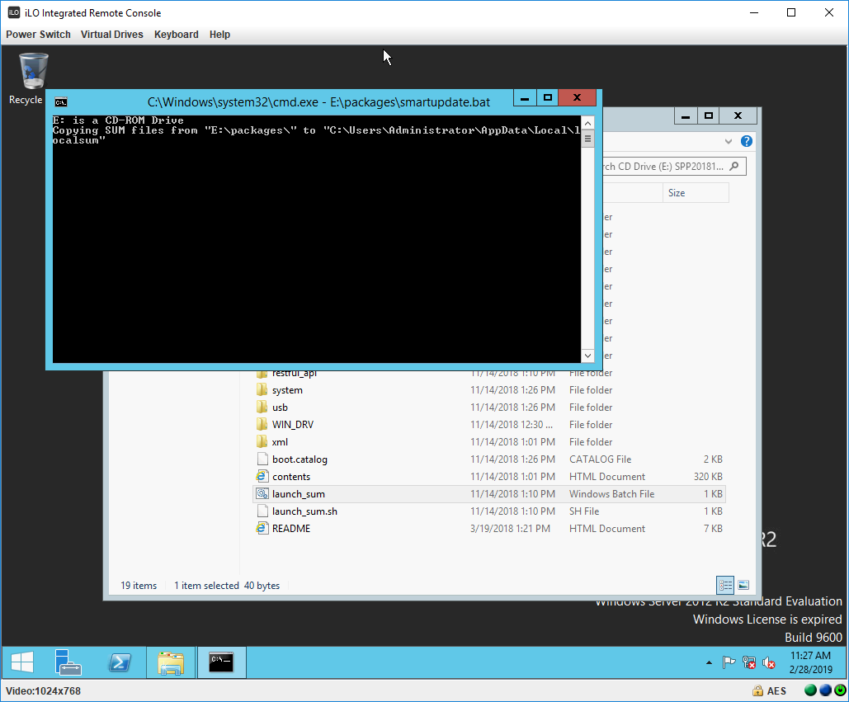Click the launch_sum.sh file icon

[262, 511]
